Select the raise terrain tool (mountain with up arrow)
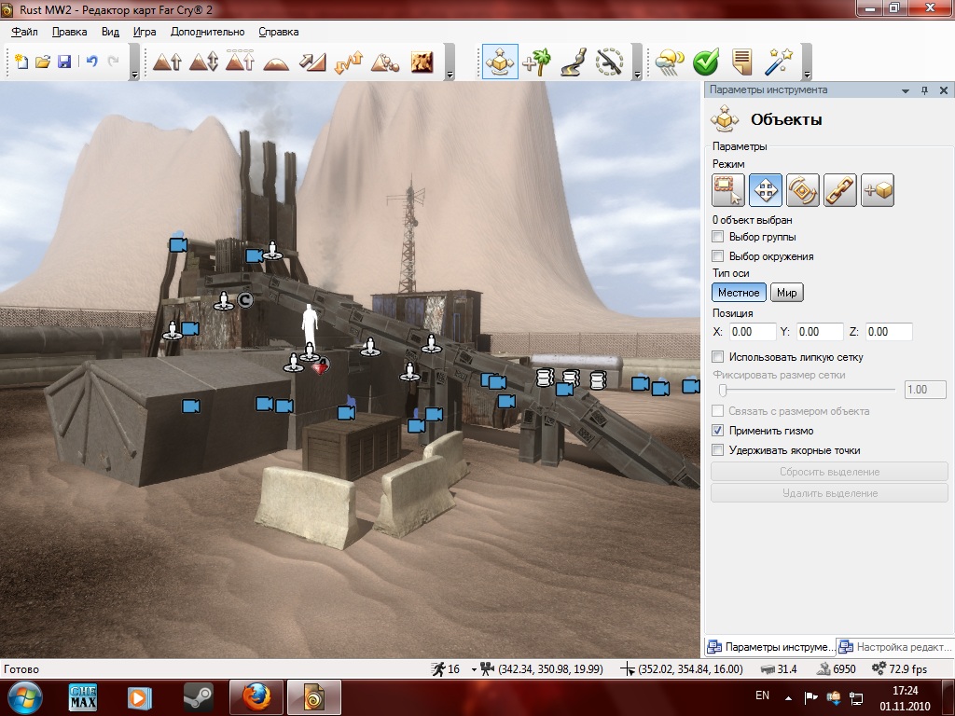Image resolution: width=955 pixels, height=716 pixels. tap(167, 62)
